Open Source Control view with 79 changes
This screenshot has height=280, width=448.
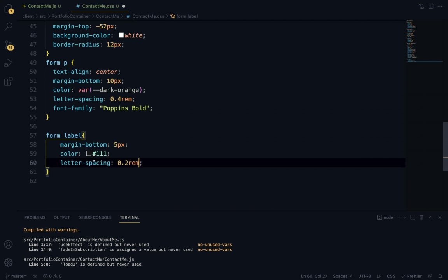click(x=8, y=45)
